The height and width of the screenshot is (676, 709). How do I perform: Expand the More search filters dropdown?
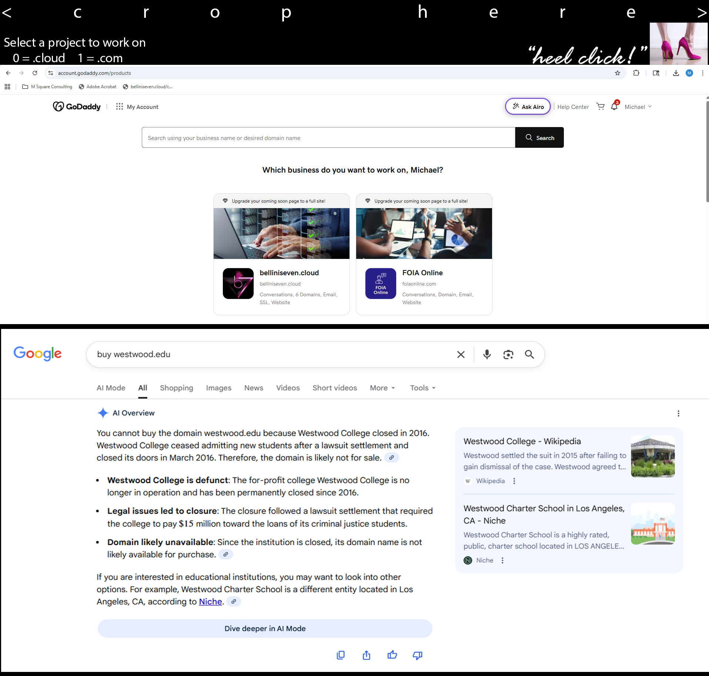click(x=382, y=388)
